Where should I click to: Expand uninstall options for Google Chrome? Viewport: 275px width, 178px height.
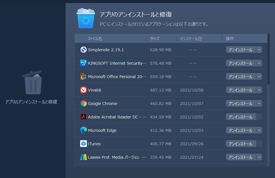(259, 104)
